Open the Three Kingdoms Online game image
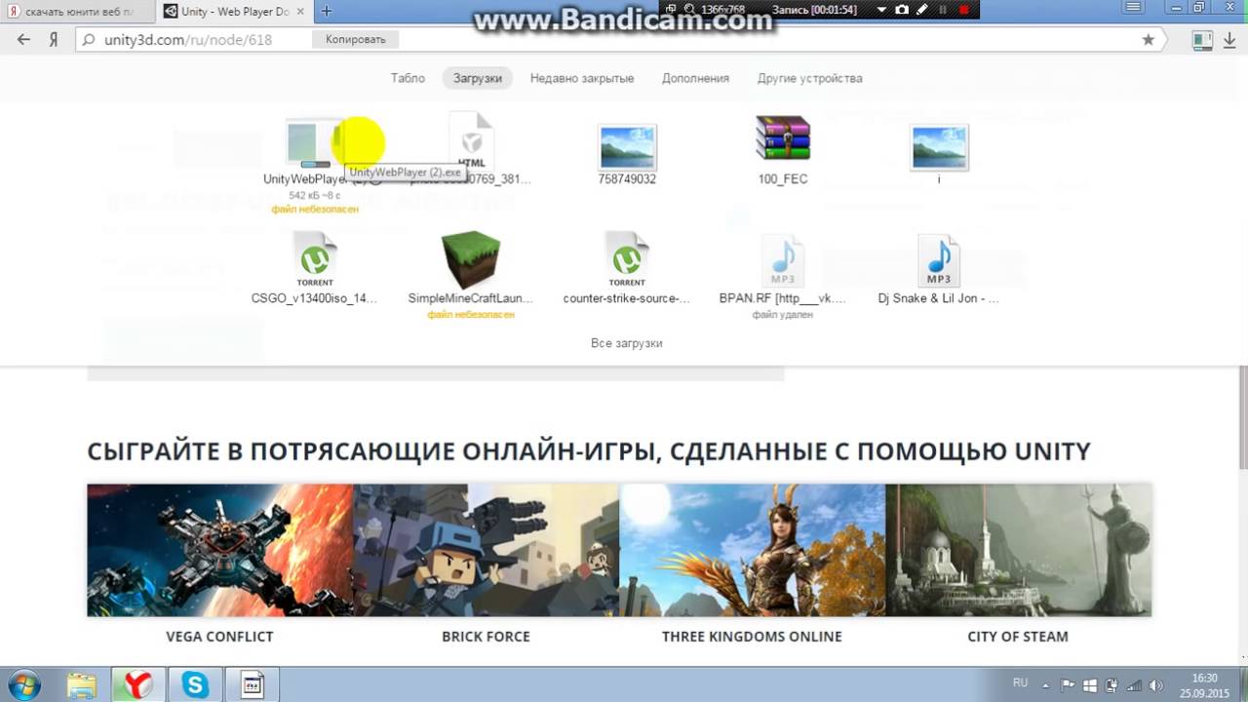Viewport: 1248px width, 702px height. coord(752,550)
